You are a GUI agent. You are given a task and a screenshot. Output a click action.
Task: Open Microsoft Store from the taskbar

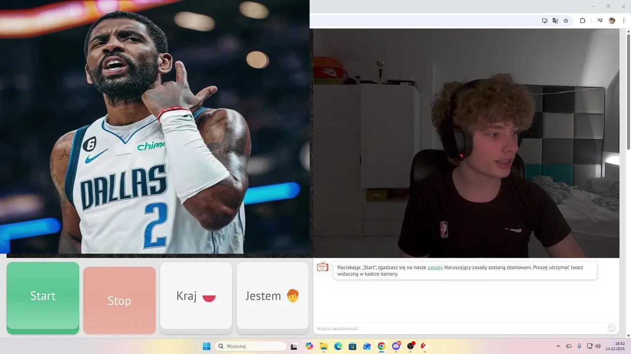[352, 346]
